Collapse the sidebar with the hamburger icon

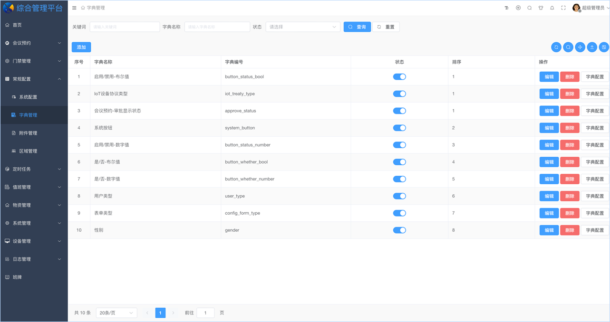tap(74, 8)
